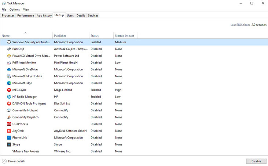Click Enabled status in HP Radio Manager row

[x=96, y=97]
